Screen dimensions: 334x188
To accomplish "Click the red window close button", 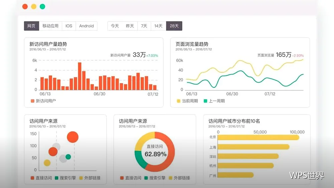I will 25,7.
